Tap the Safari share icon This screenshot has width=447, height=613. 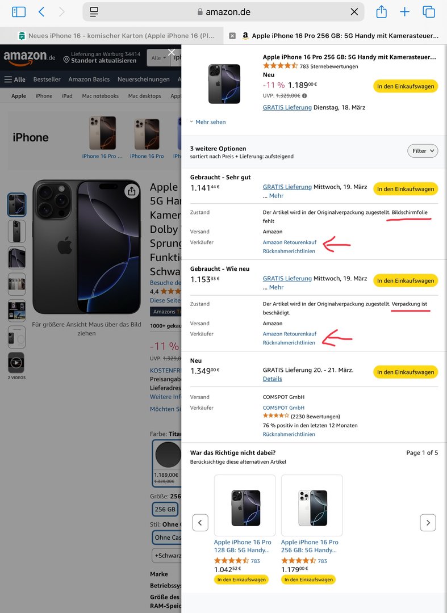382,12
